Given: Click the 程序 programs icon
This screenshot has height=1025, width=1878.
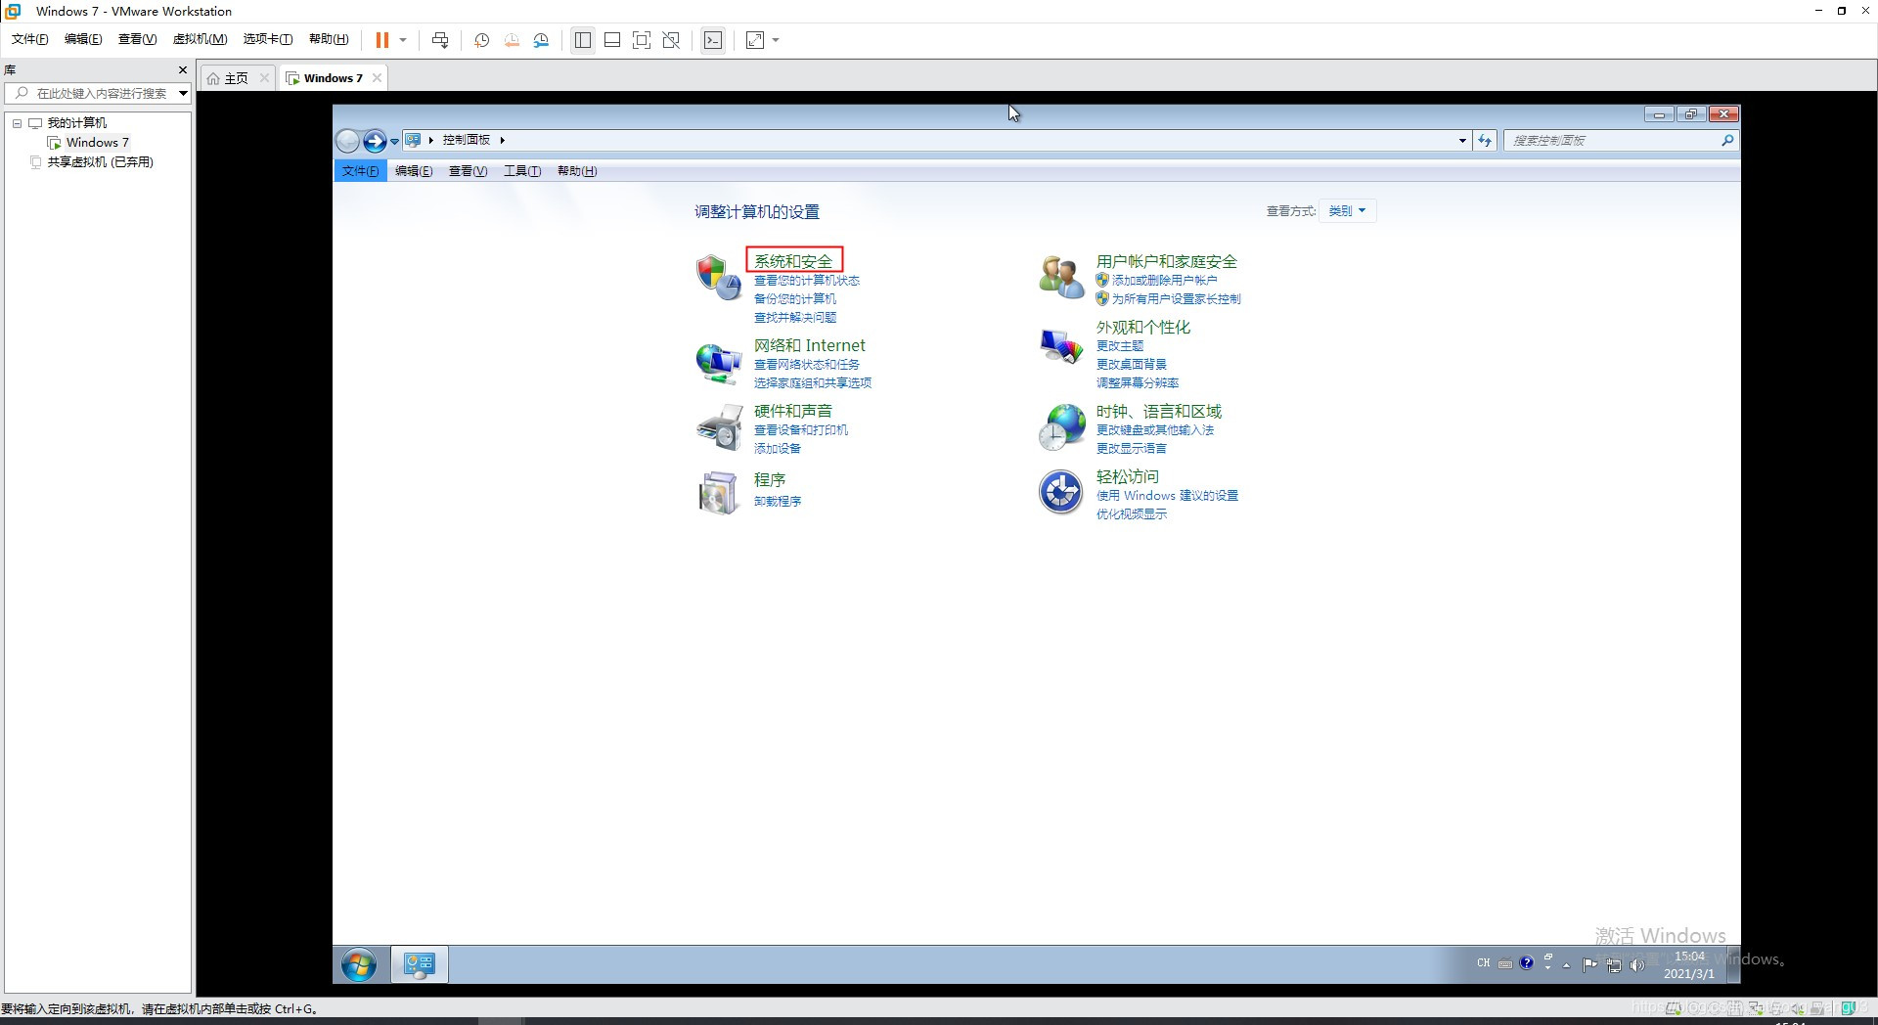Looking at the screenshot, I should point(718,492).
